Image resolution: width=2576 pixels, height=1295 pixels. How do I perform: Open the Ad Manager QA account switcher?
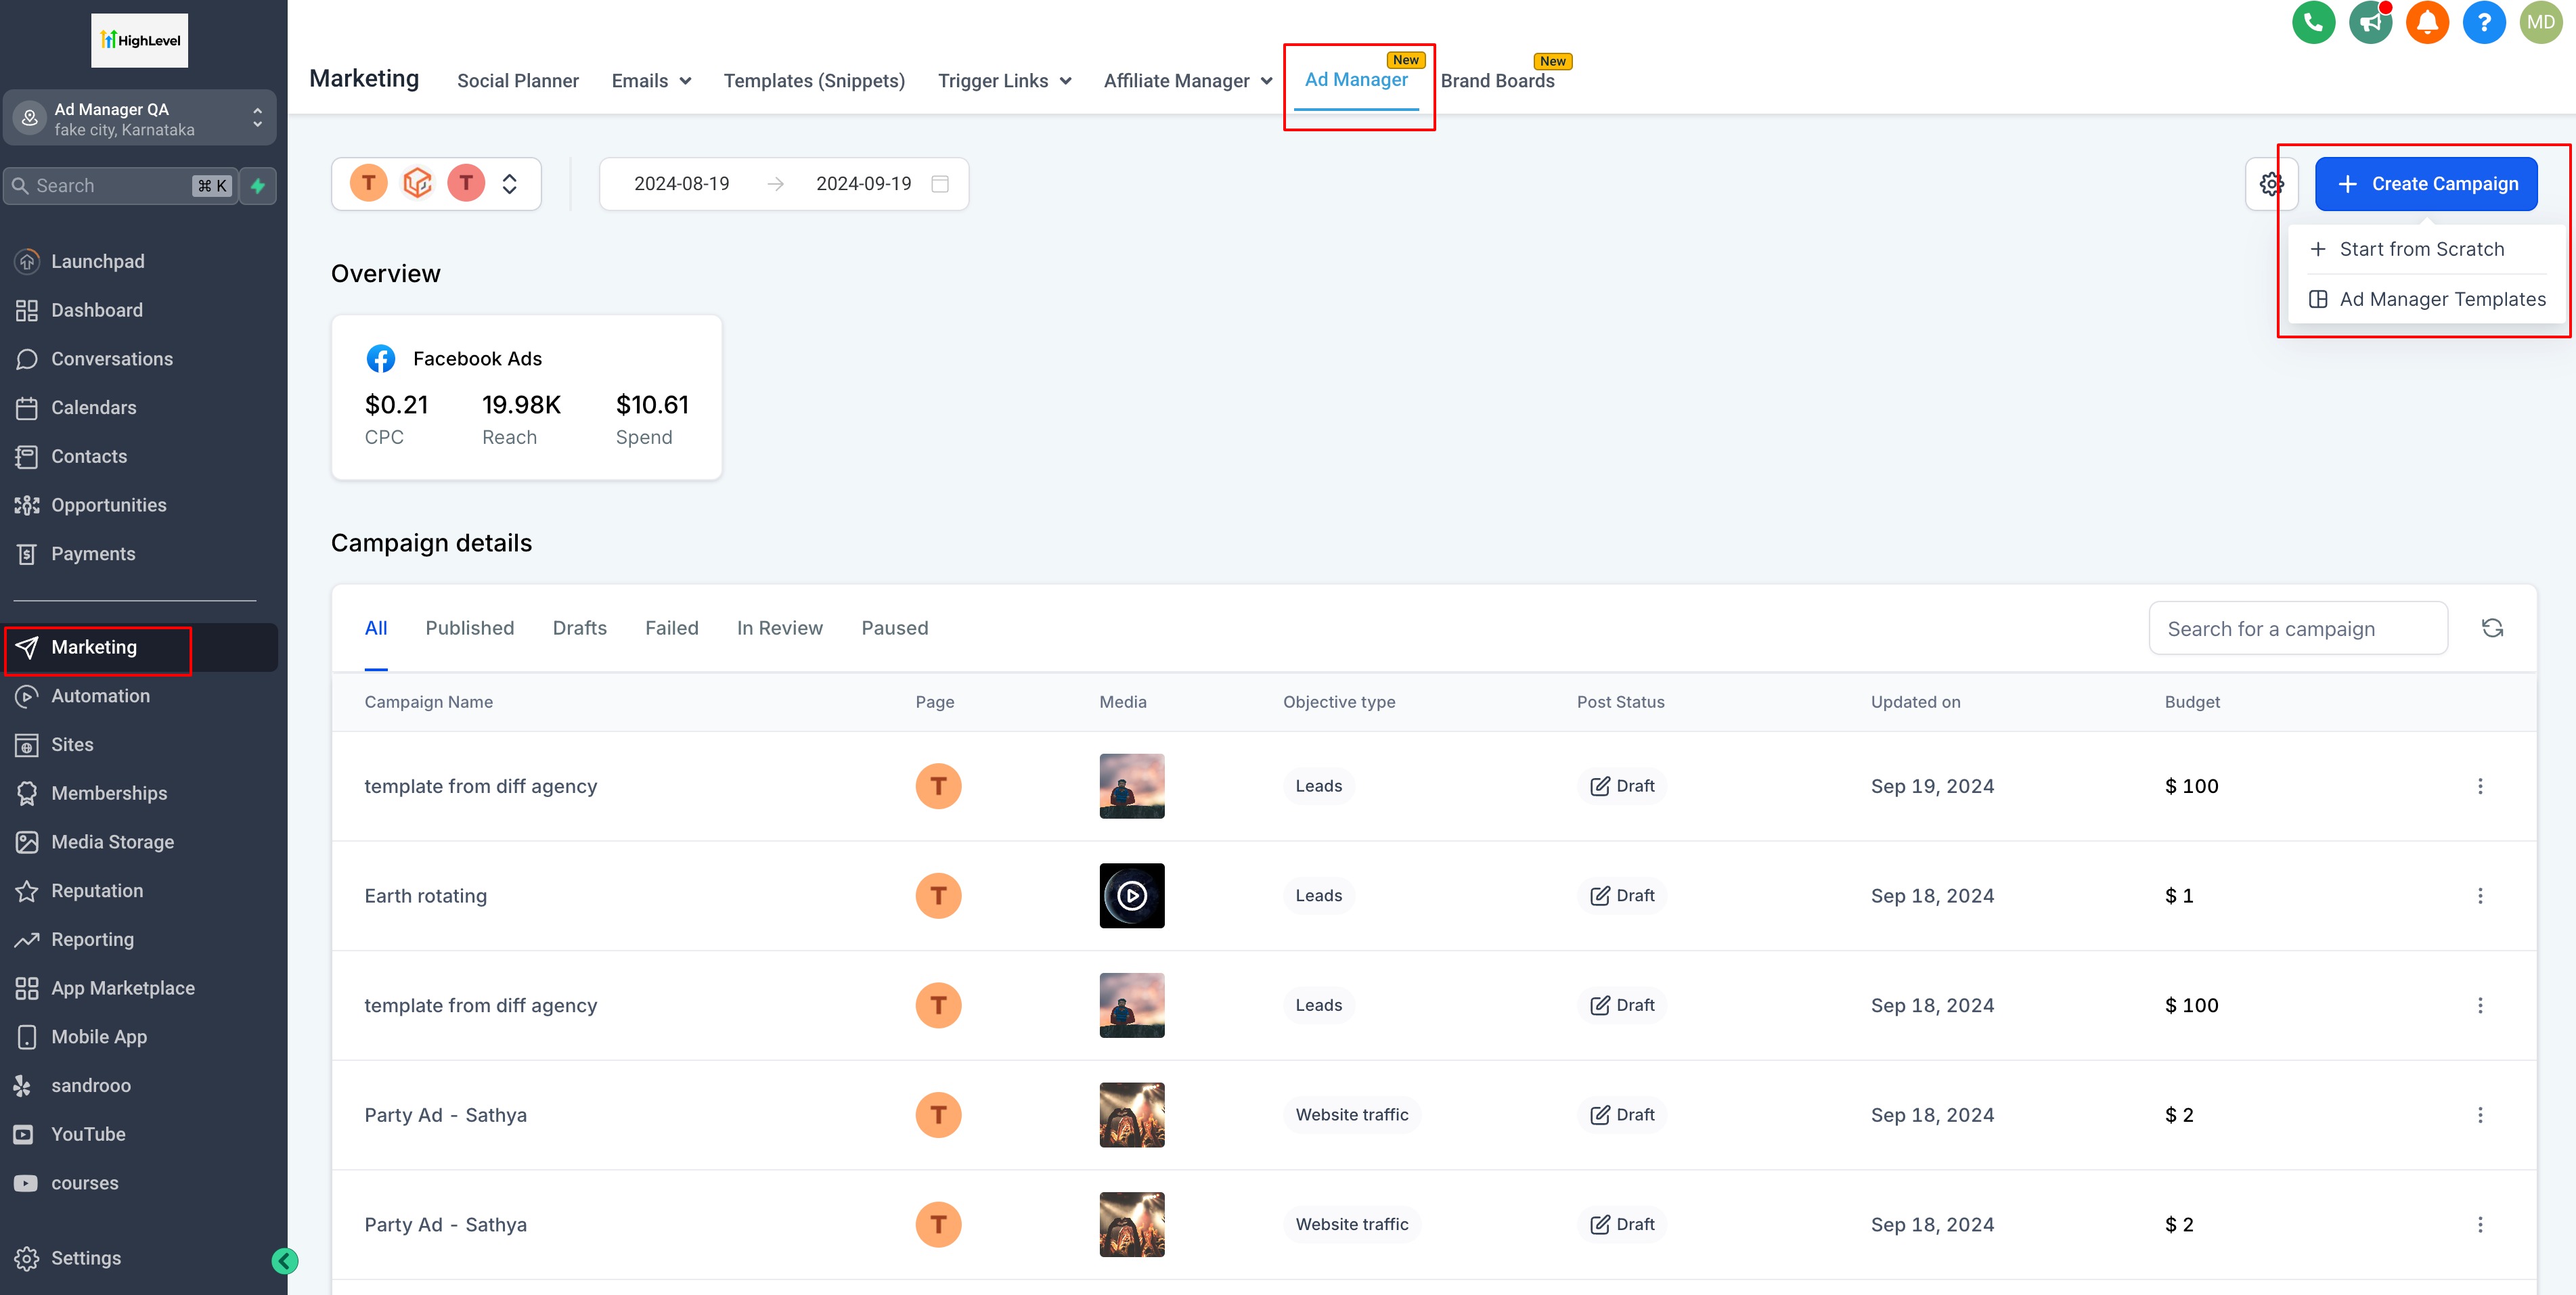(x=139, y=119)
